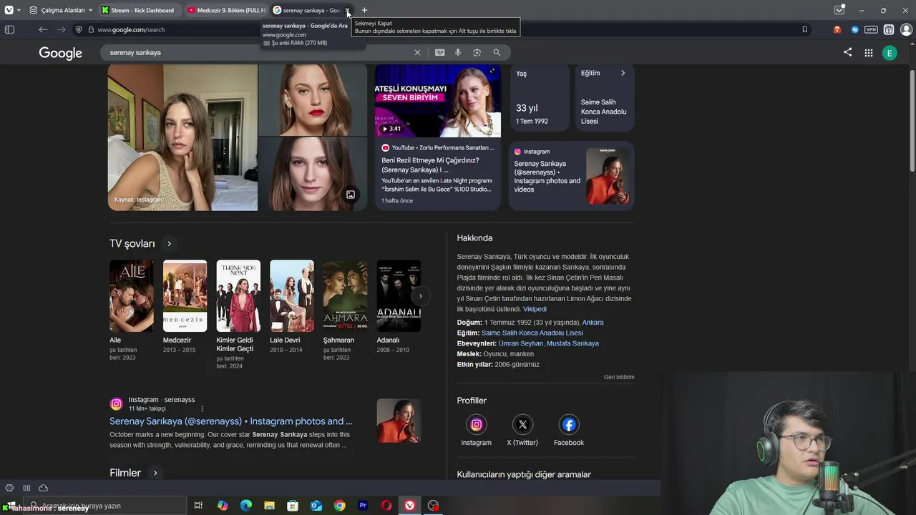Advance the TV shows carousel arrow

click(x=421, y=296)
